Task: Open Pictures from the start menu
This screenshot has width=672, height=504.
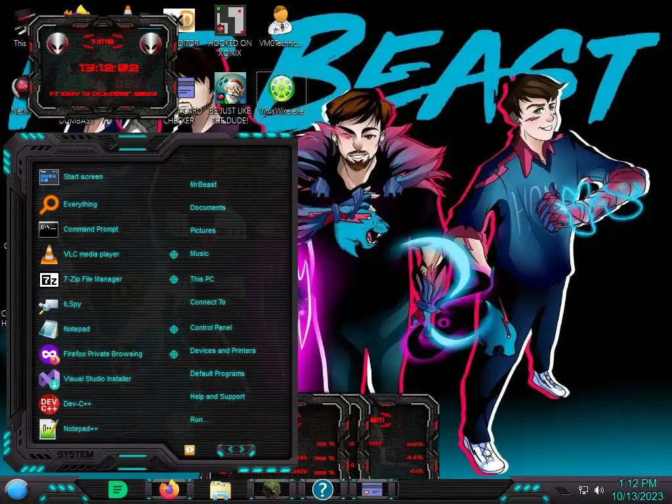Action: (x=203, y=230)
